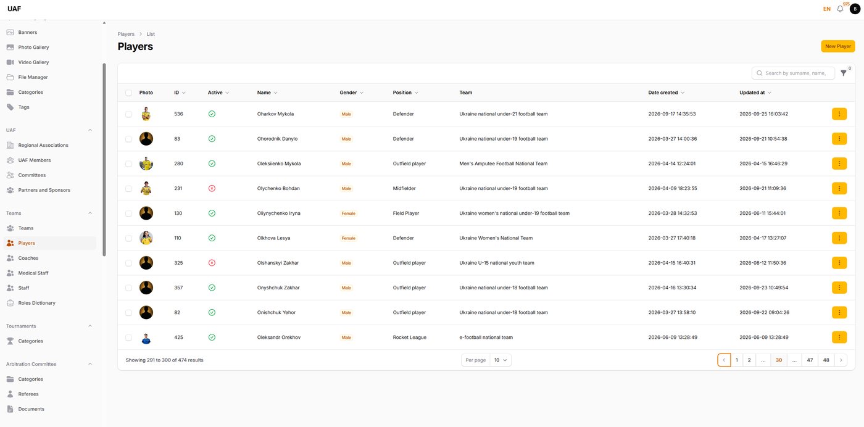The width and height of the screenshot is (864, 427).
Task: Collapse the Arbitration Committee sidebar group
Action: pos(89,364)
